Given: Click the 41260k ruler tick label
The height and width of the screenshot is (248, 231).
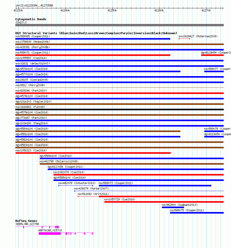Looking at the screenshot, I should [x=159, y=10].
